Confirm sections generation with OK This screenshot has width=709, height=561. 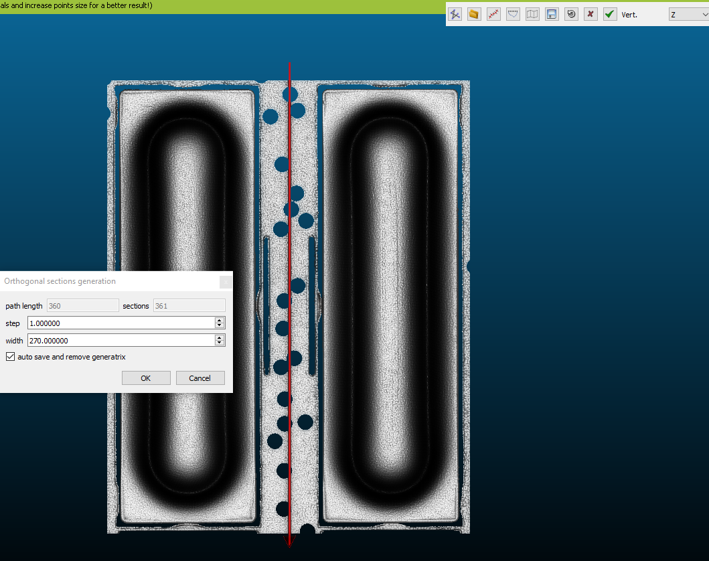click(x=146, y=378)
